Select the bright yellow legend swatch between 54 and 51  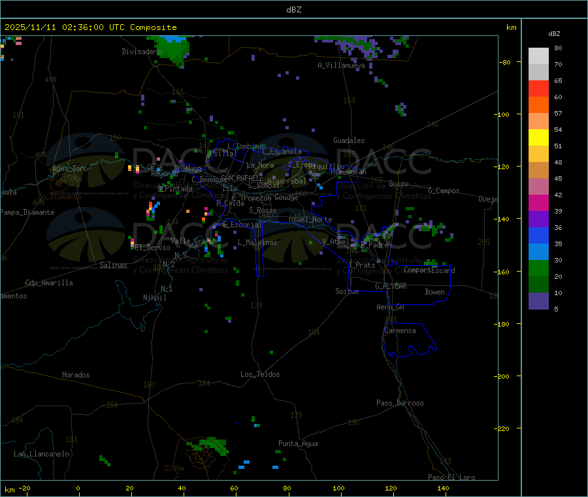pos(538,138)
